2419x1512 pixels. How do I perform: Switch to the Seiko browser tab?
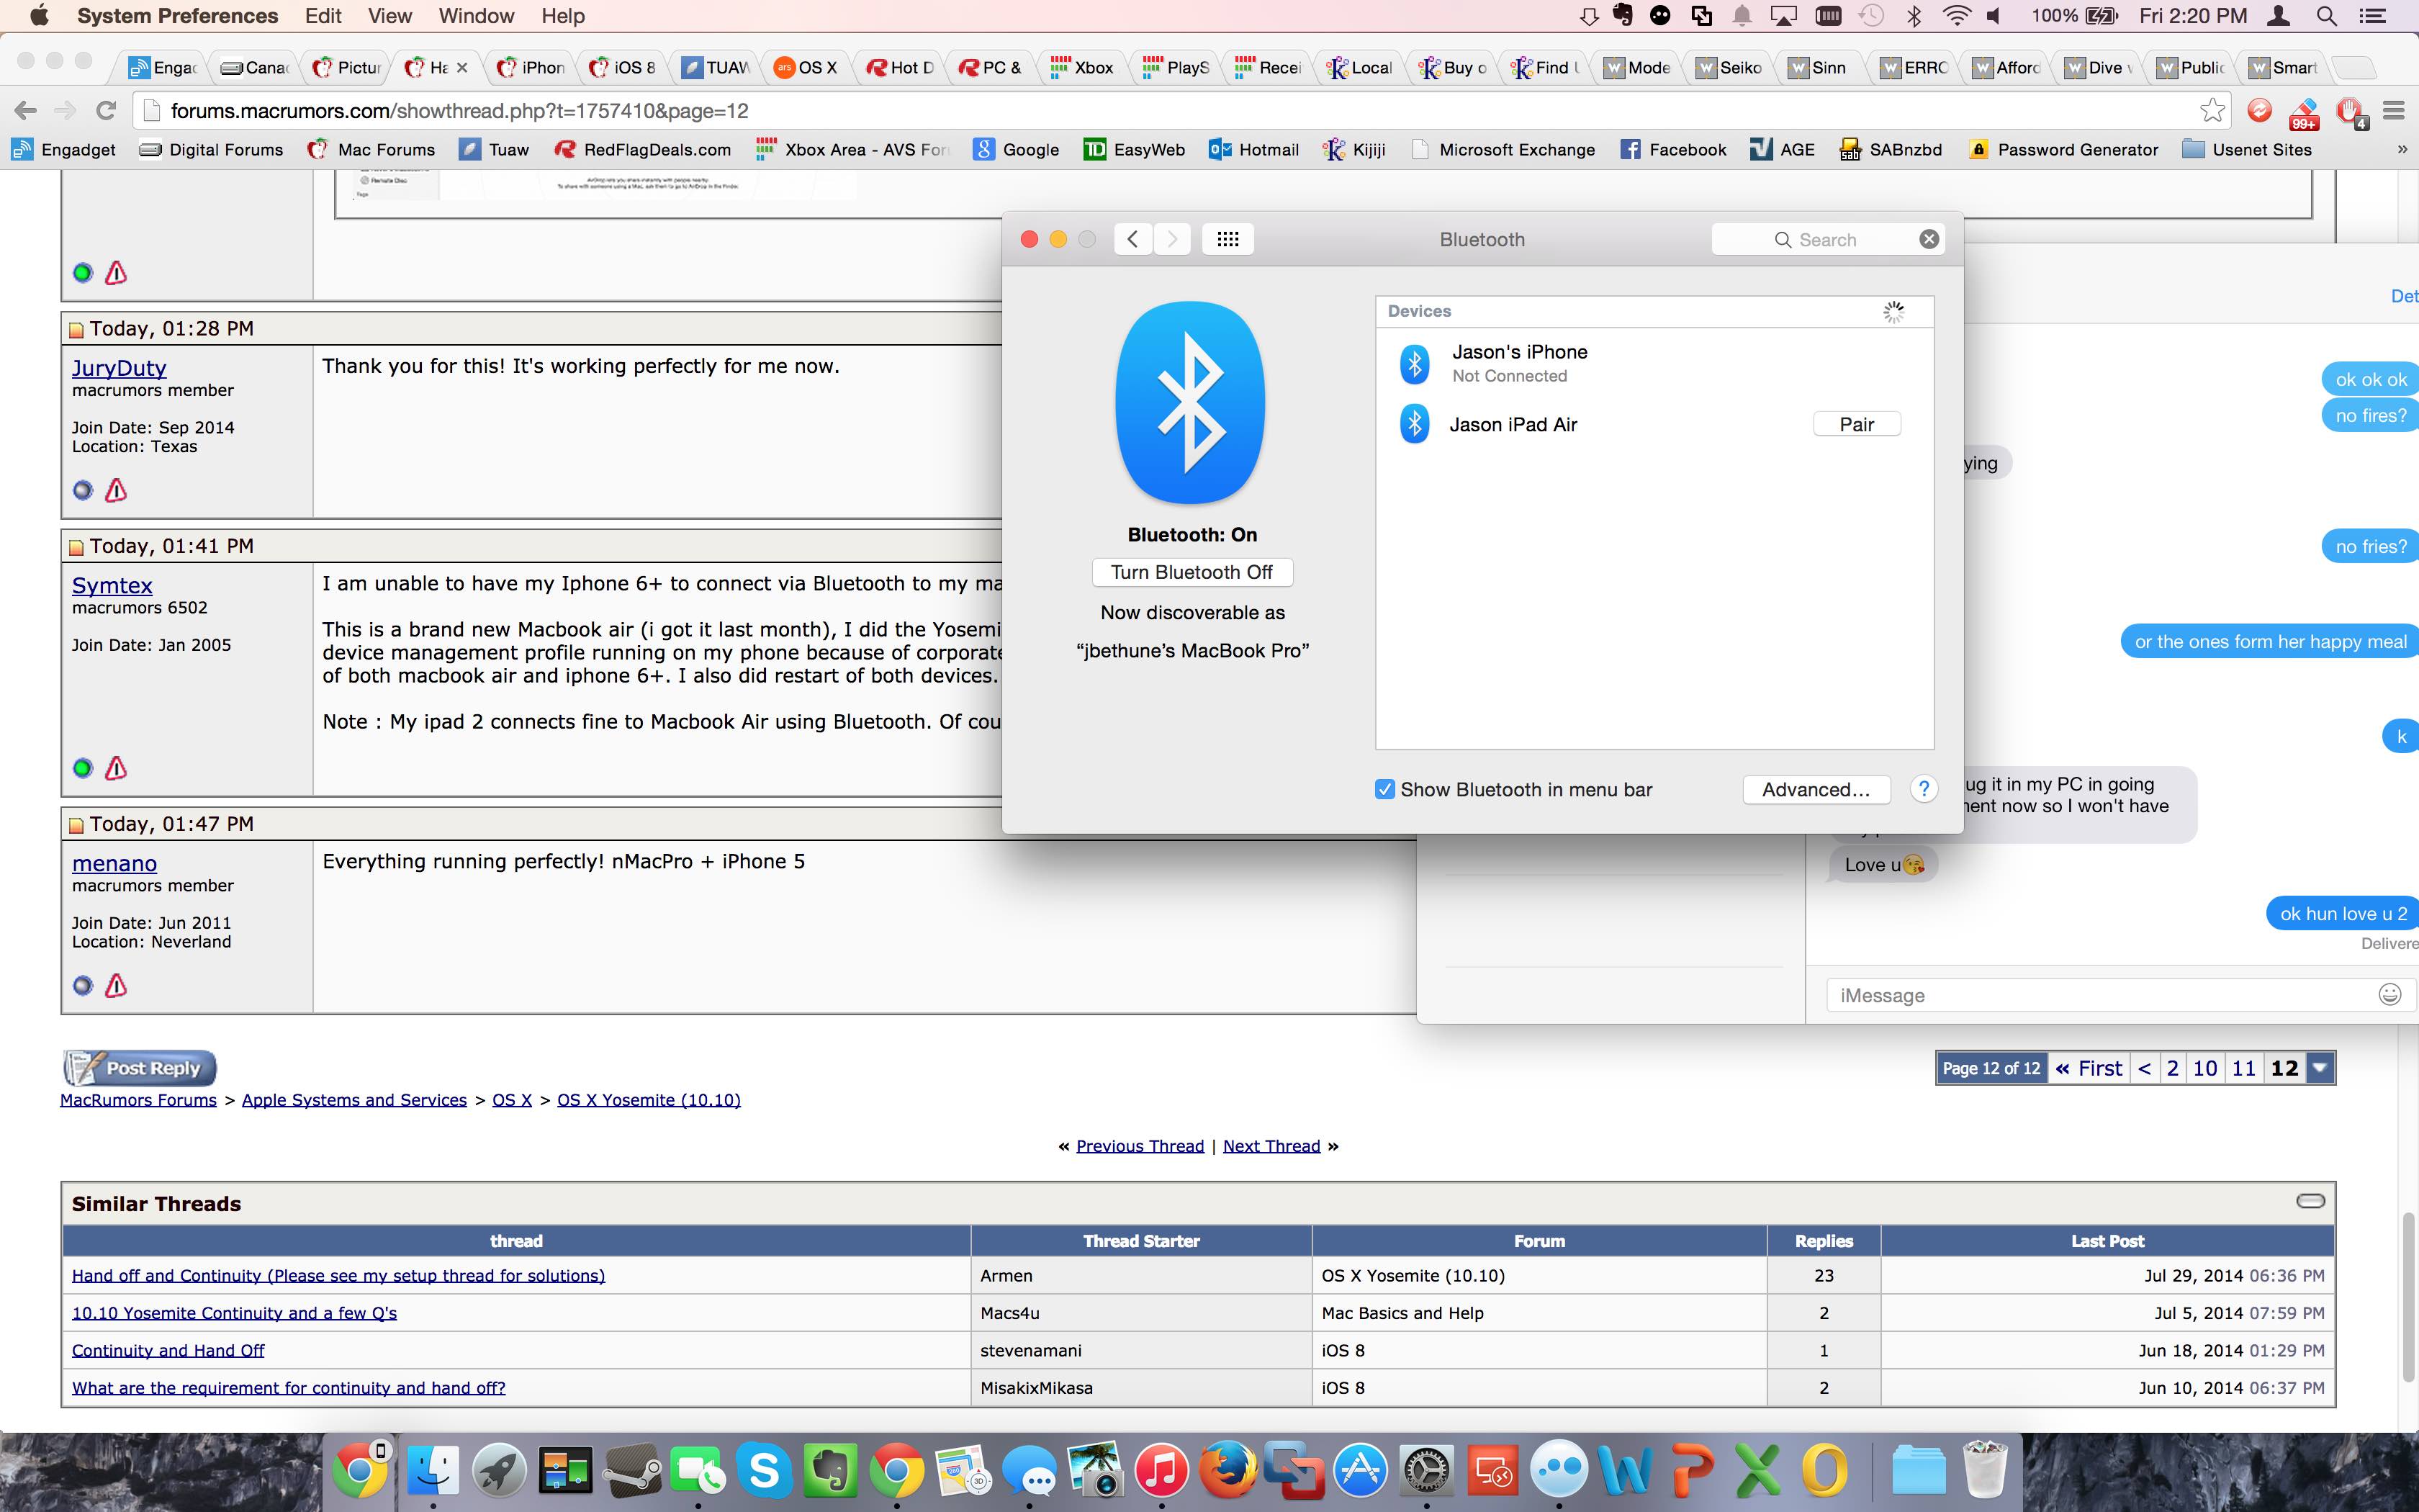coord(1730,67)
